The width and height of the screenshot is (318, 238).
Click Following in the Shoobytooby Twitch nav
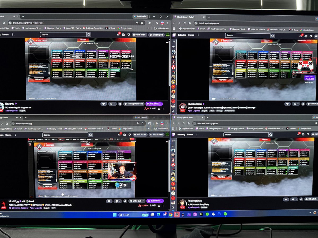[x=182, y=35]
